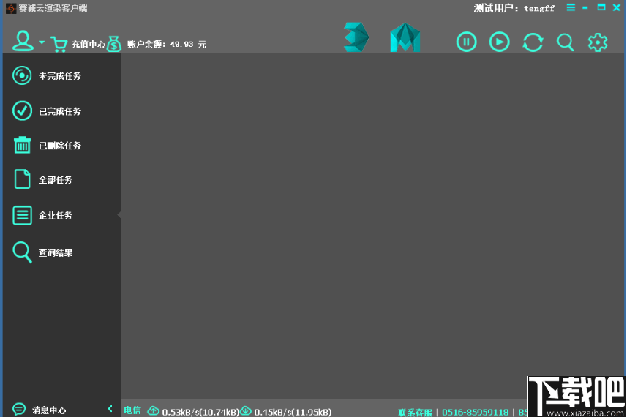Click the 电信 network line label

click(132, 410)
